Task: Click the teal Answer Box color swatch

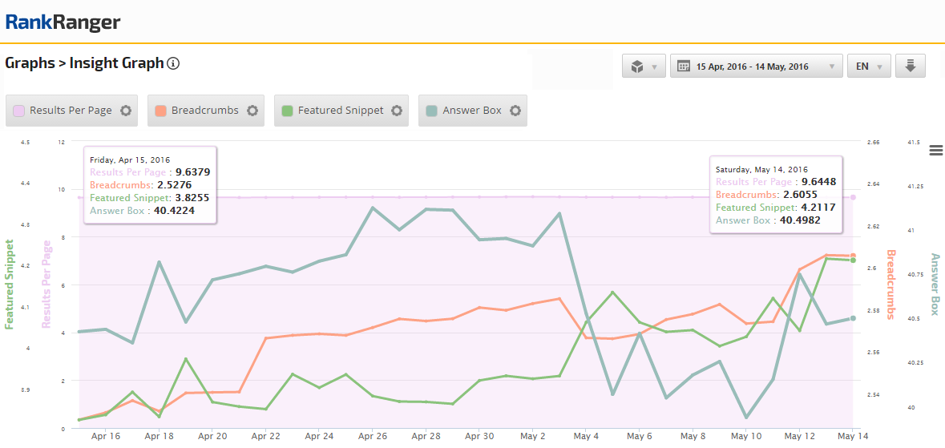Action: [x=432, y=111]
